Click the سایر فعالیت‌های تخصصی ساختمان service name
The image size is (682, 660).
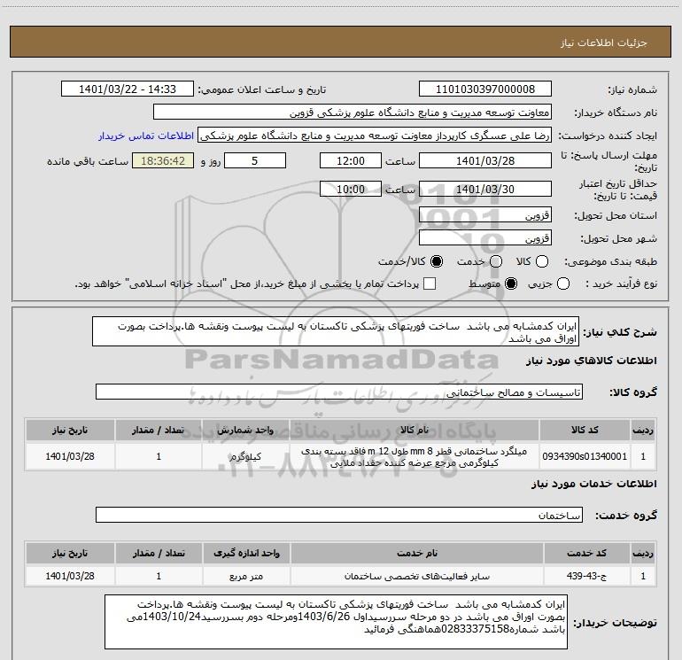(x=416, y=576)
